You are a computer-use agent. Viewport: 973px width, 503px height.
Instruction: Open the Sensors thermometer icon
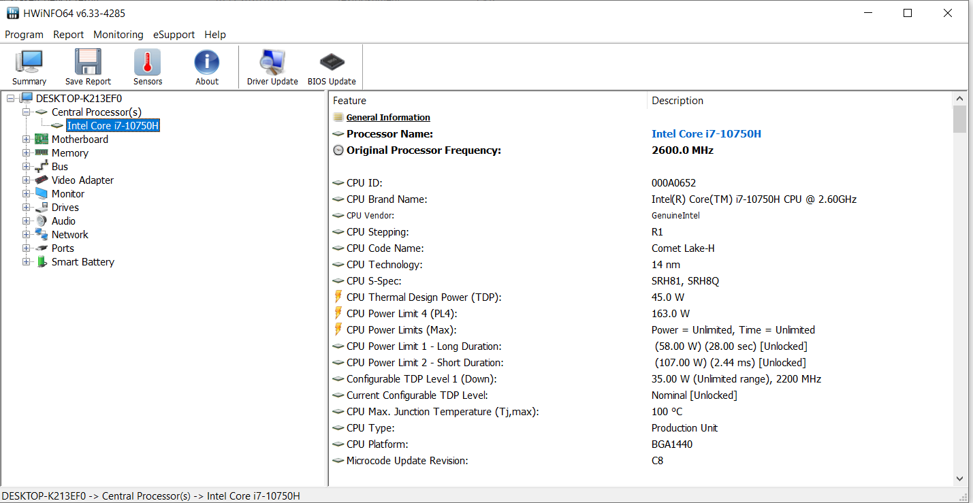[148, 62]
